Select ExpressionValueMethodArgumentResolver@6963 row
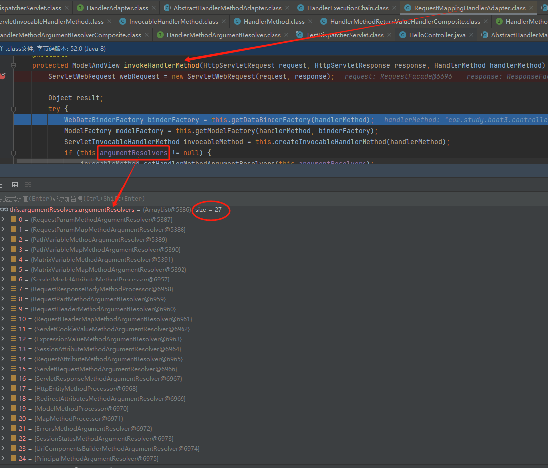This screenshot has height=468, width=548. pos(274,339)
